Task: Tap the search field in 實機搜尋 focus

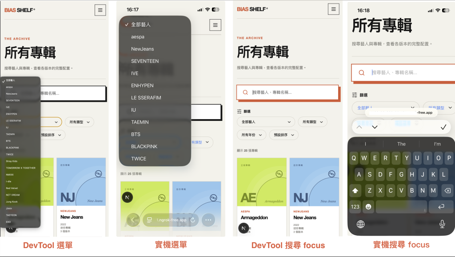Action: [x=403, y=72]
